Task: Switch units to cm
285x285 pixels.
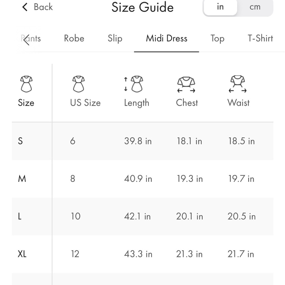Action: tap(255, 7)
